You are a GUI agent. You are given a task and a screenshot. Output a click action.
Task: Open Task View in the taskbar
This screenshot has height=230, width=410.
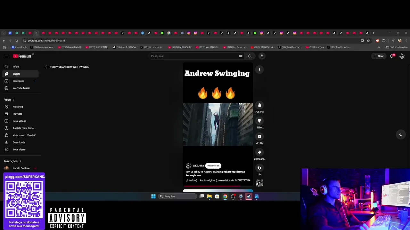pyautogui.click(x=201, y=196)
